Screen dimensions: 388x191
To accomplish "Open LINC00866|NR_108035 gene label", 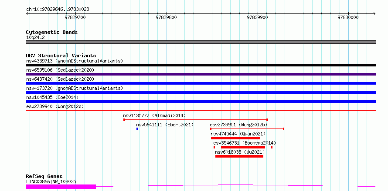I will (51, 181).
